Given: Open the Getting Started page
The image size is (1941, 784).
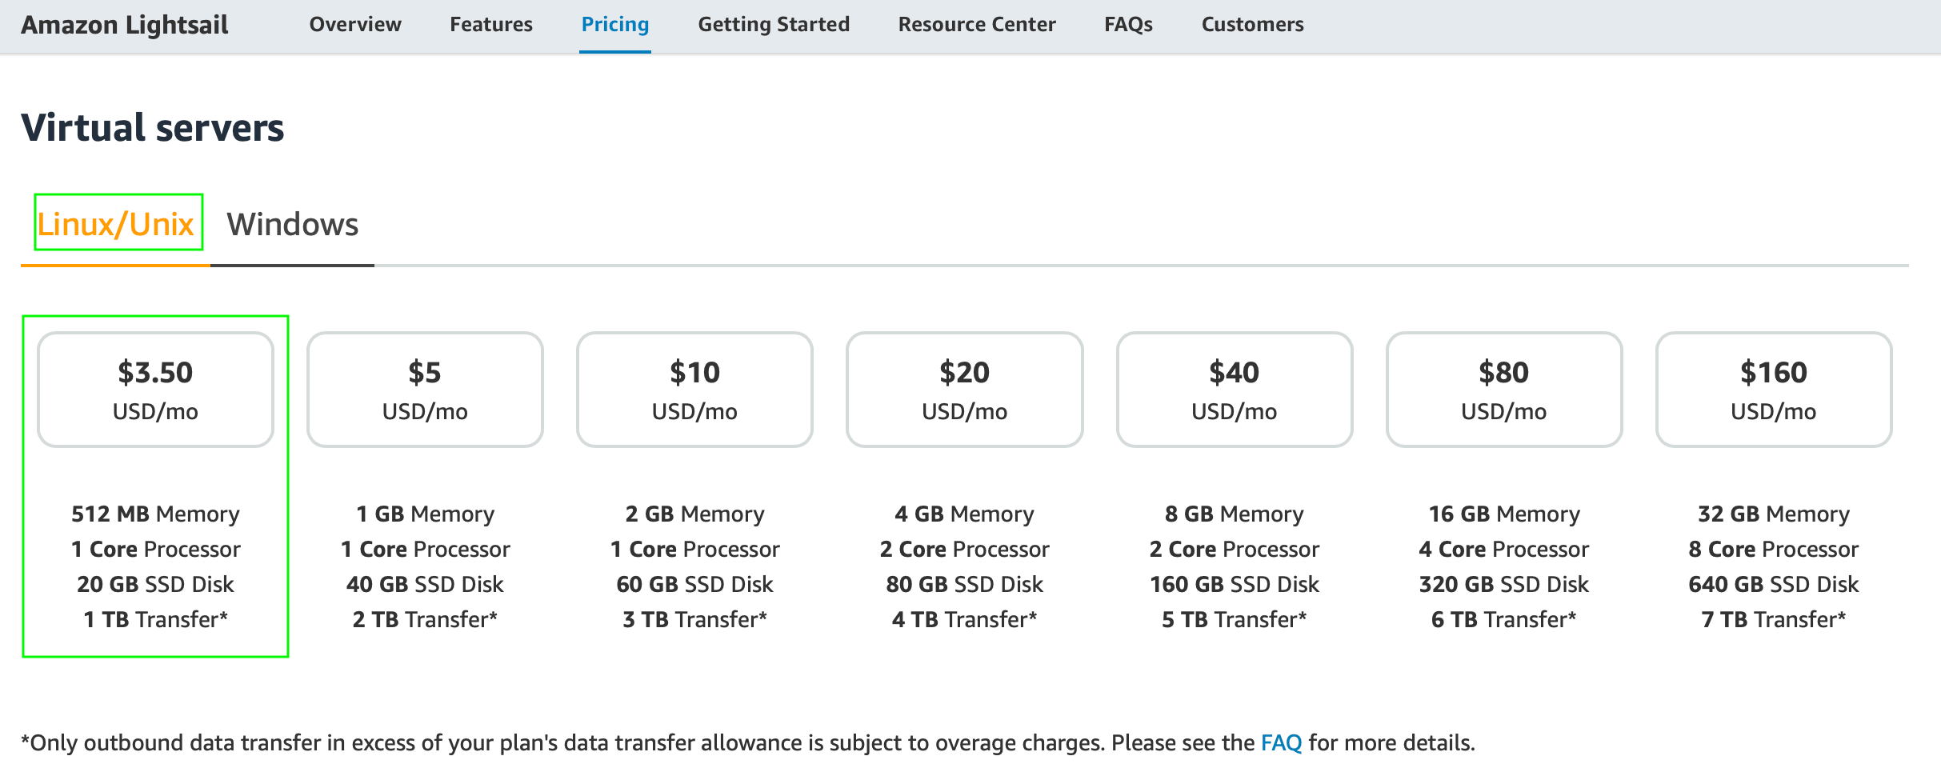Looking at the screenshot, I should point(773,25).
